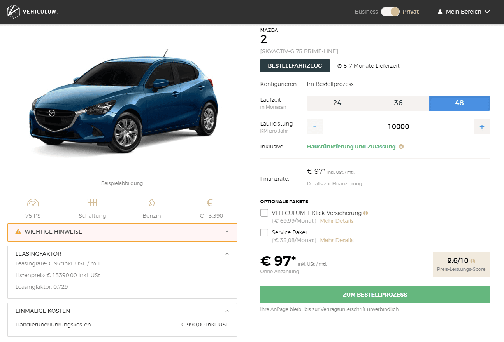This screenshot has height=342, width=504.
Task: Click Listenpreis € 13390,00 line
Action: tap(58, 275)
